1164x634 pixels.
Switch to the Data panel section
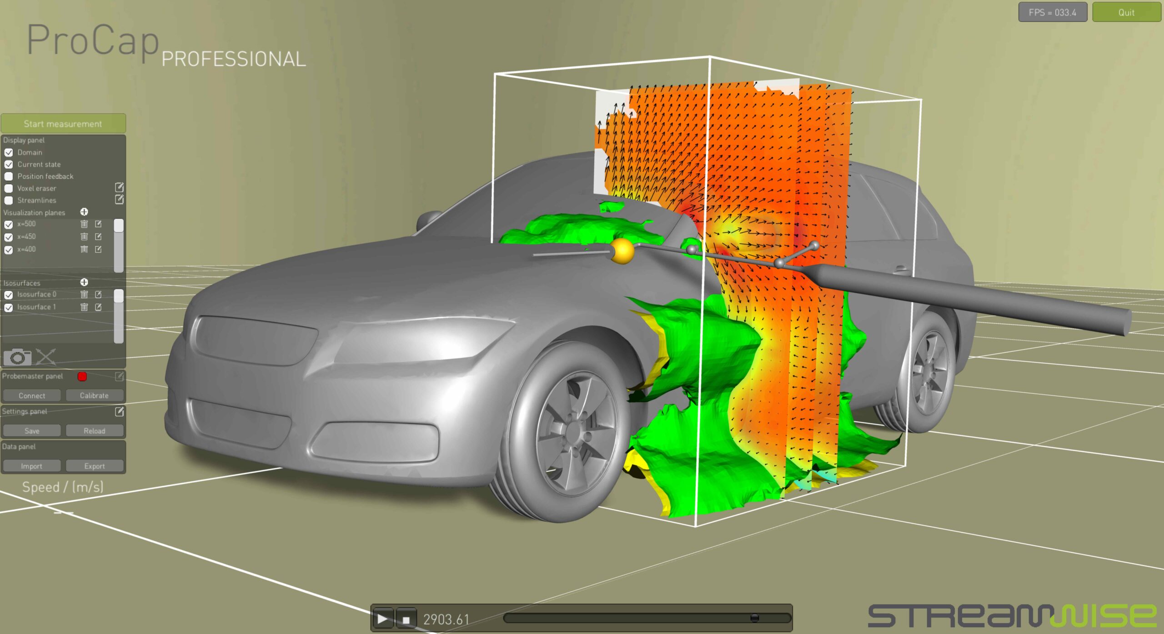tap(19, 446)
